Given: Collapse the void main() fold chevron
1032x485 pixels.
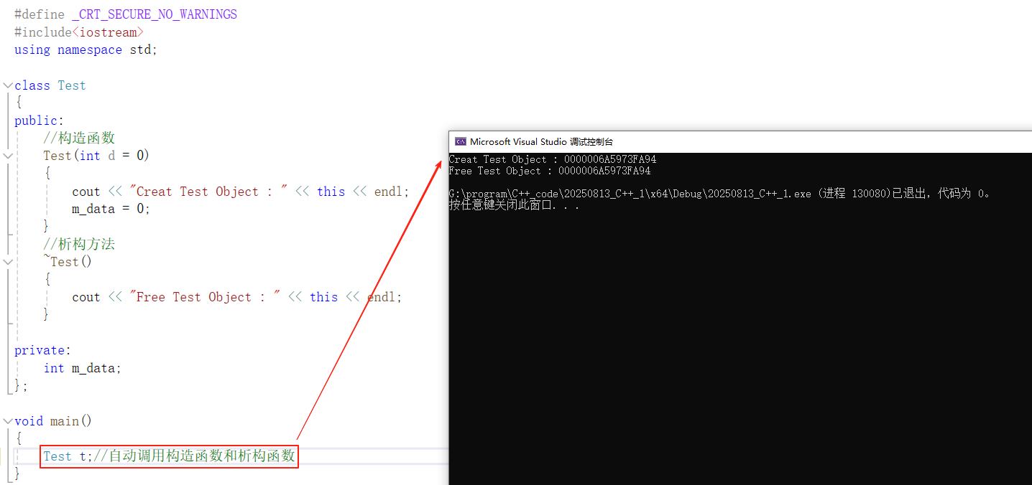Looking at the screenshot, I should pyautogui.click(x=7, y=421).
